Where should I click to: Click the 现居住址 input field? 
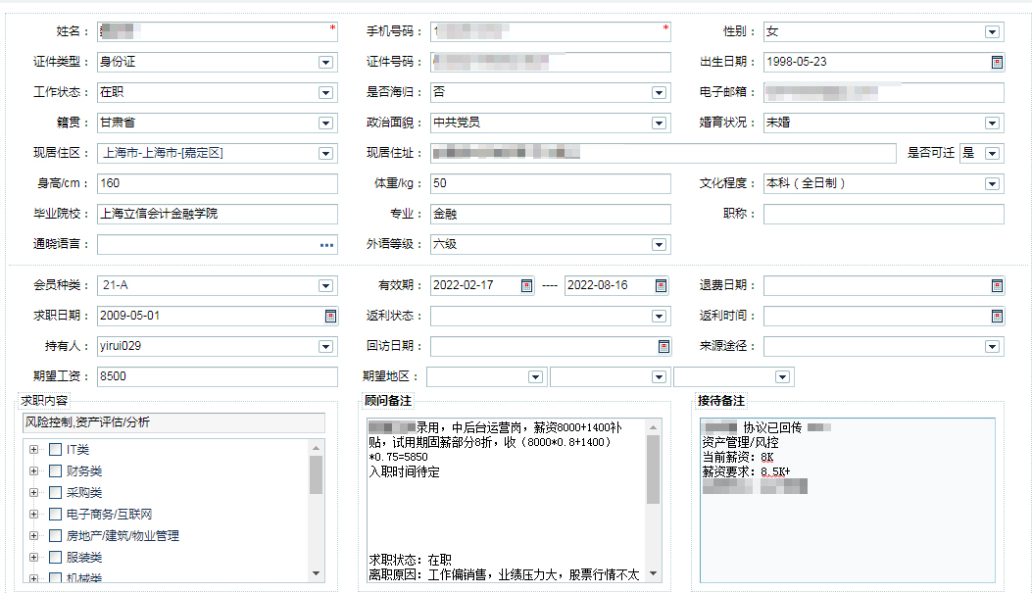(x=663, y=153)
